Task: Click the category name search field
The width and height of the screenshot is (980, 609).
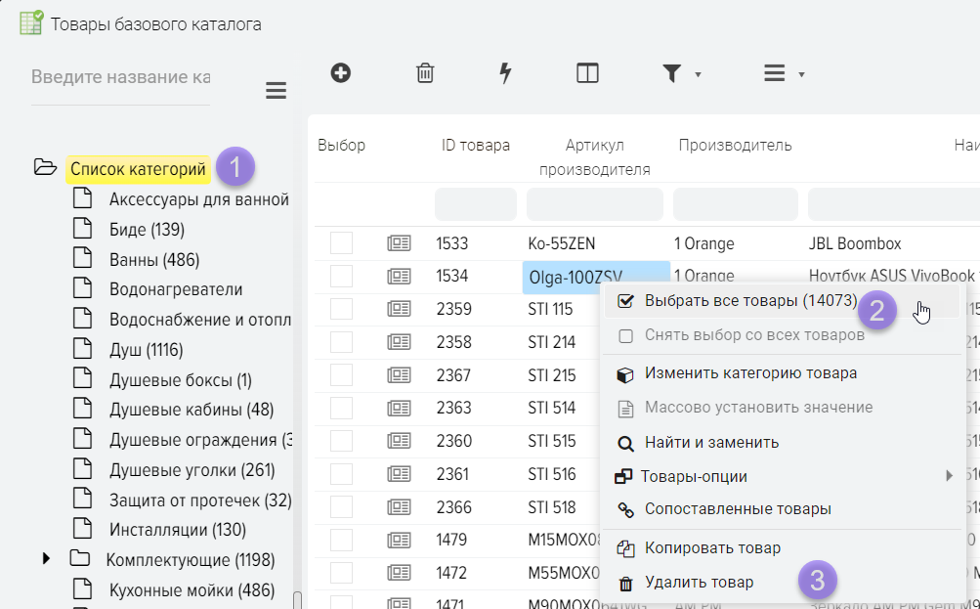Action: click(x=120, y=77)
